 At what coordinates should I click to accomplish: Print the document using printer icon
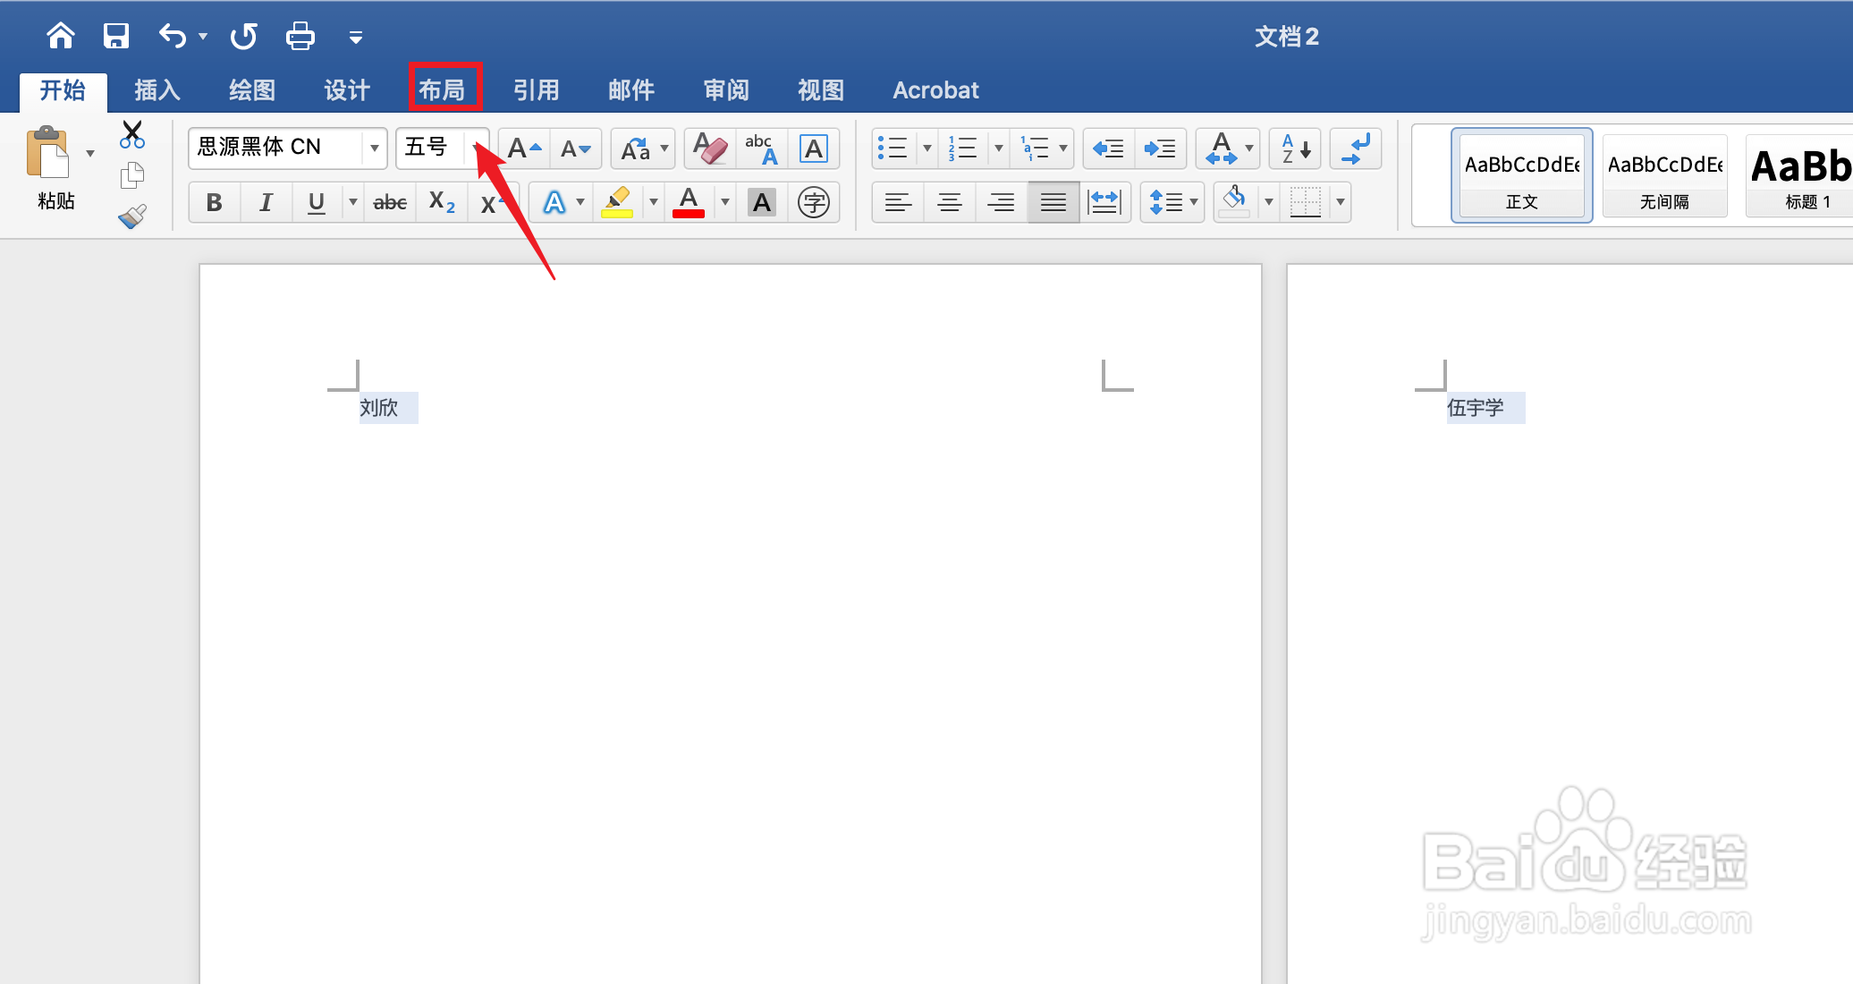coord(300,36)
